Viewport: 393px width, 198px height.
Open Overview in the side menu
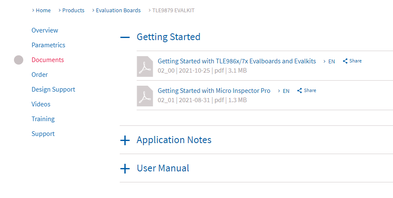pyautogui.click(x=45, y=30)
